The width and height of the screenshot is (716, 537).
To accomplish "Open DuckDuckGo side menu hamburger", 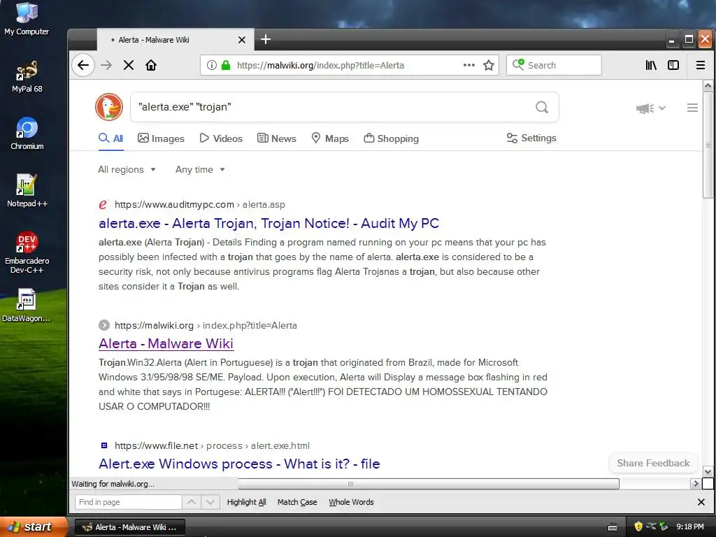I will click(692, 108).
